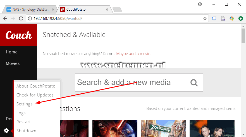
Task: Open the PDF extension icon
Action: pos(223,18)
